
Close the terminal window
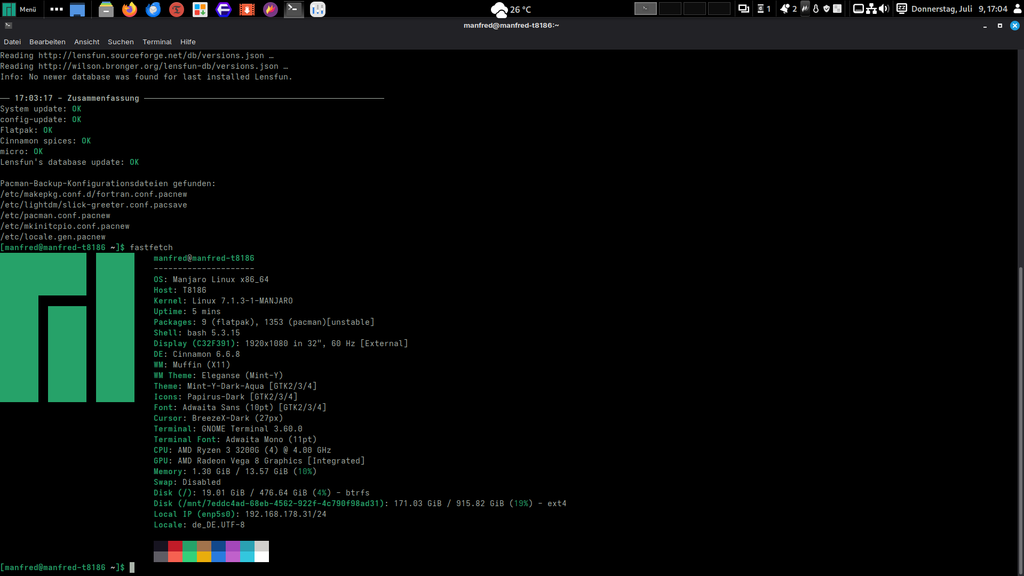tap(1015, 26)
